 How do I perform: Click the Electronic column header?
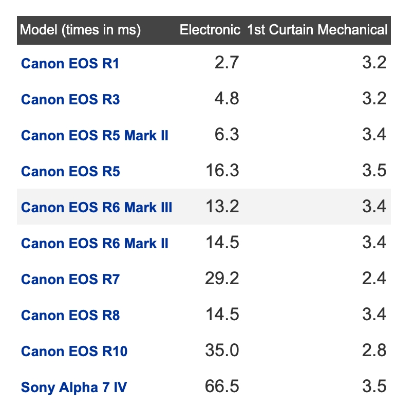[210, 30]
